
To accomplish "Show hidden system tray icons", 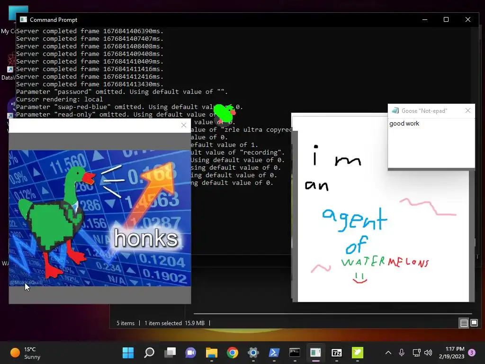I will pos(388,353).
